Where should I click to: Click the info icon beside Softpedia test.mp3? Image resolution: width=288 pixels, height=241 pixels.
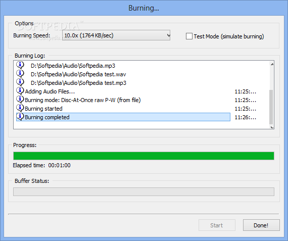[20, 82]
